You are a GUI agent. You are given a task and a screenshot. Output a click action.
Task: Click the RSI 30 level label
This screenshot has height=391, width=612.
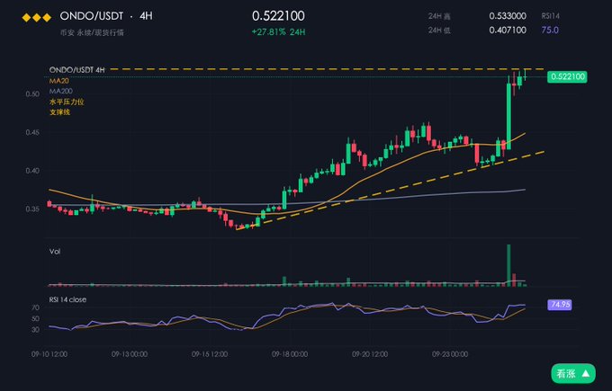coord(35,329)
